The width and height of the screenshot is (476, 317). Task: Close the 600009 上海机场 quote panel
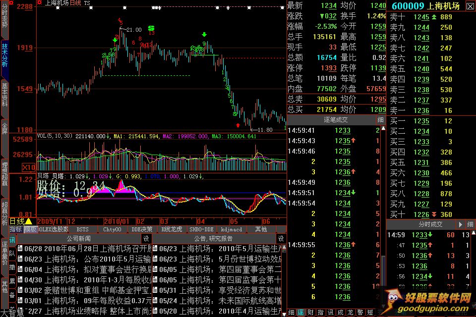(470, 6)
